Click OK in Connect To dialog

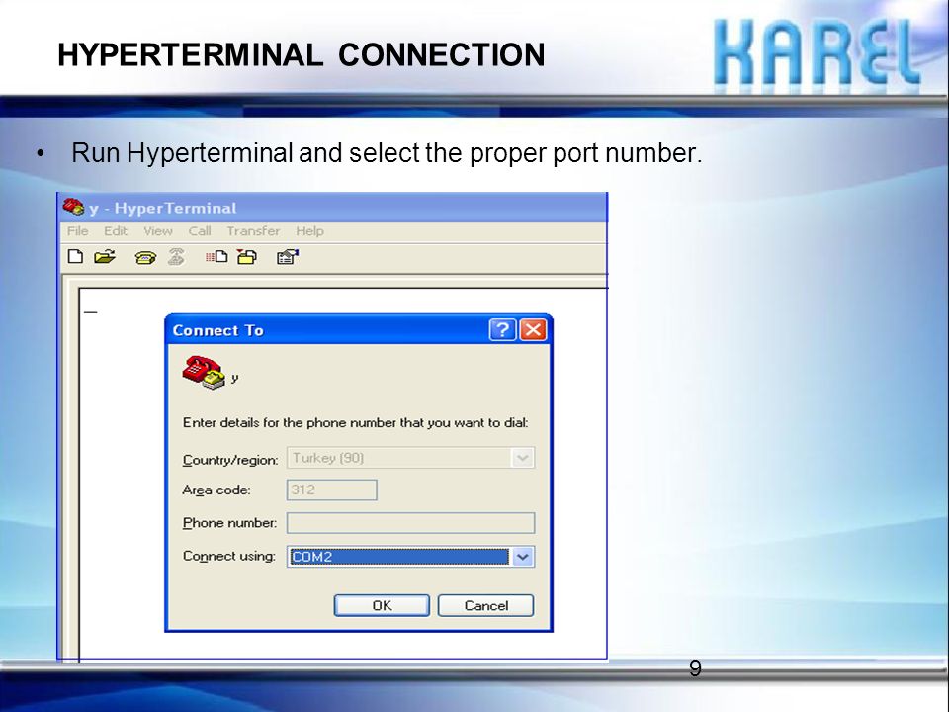(x=382, y=605)
